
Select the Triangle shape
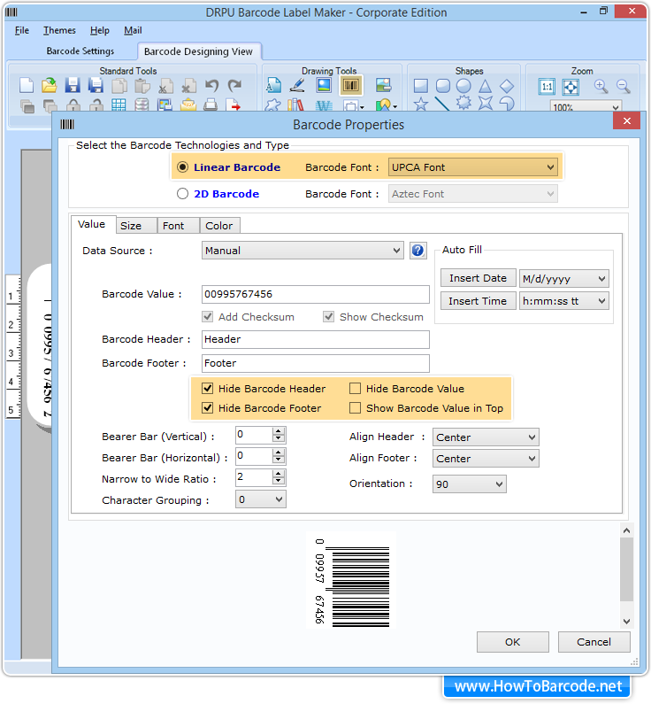[485, 85]
